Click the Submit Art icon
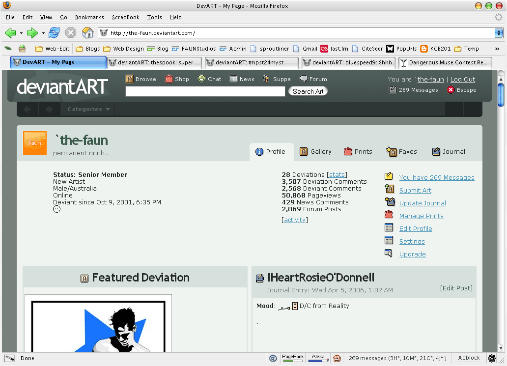The image size is (507, 366). point(389,189)
